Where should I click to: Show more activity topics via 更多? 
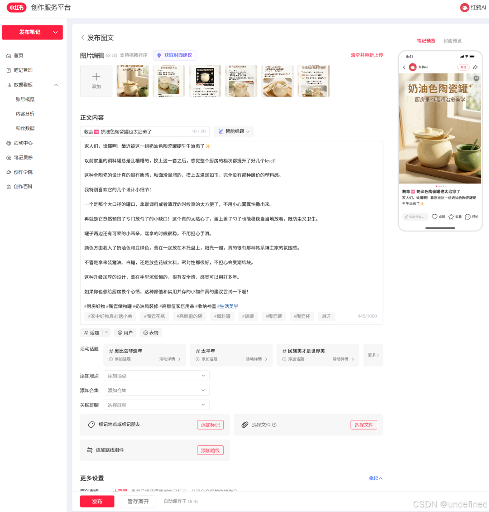click(373, 355)
